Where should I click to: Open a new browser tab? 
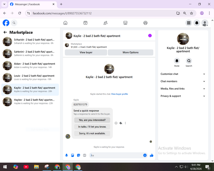coord(61,4)
